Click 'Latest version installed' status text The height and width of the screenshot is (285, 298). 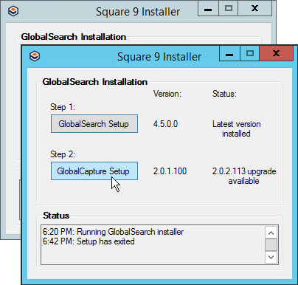[x=236, y=128]
